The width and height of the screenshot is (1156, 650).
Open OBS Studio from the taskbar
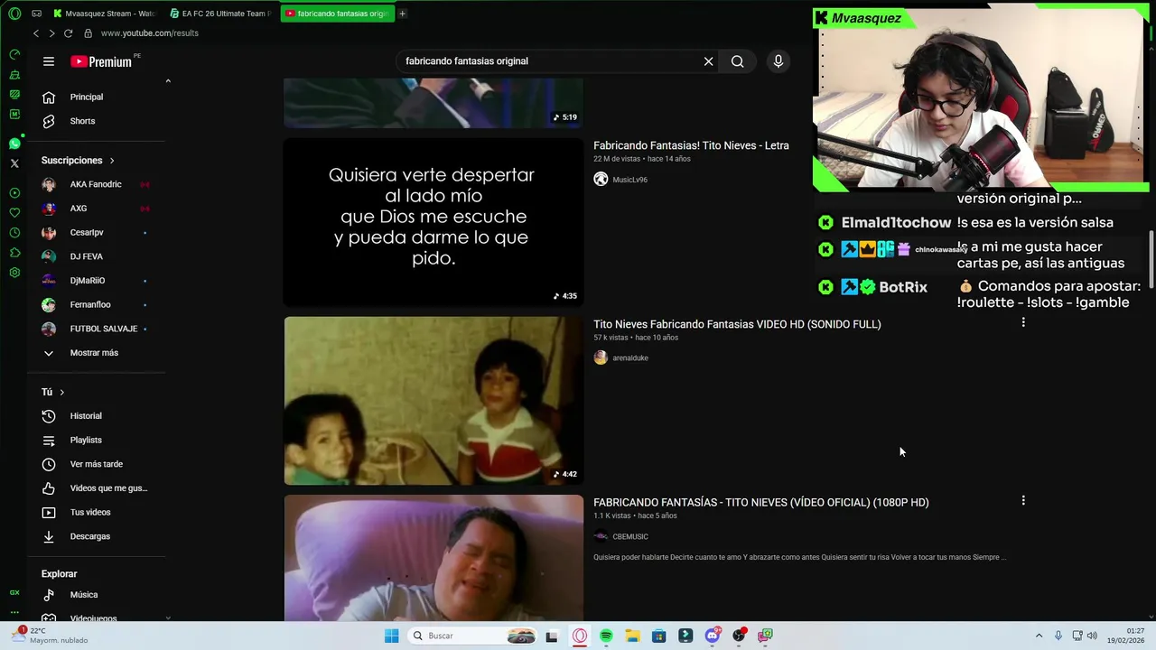[739, 636]
